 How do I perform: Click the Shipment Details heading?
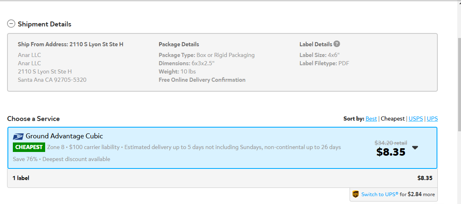[44, 24]
